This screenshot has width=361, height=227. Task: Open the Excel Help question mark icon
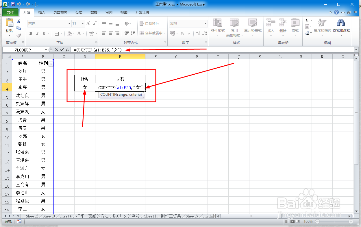[336, 12]
